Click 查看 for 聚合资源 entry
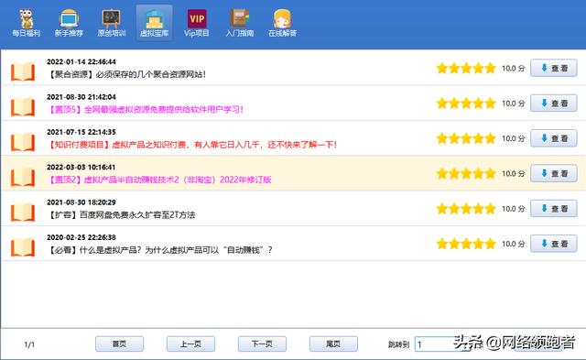 (x=554, y=68)
